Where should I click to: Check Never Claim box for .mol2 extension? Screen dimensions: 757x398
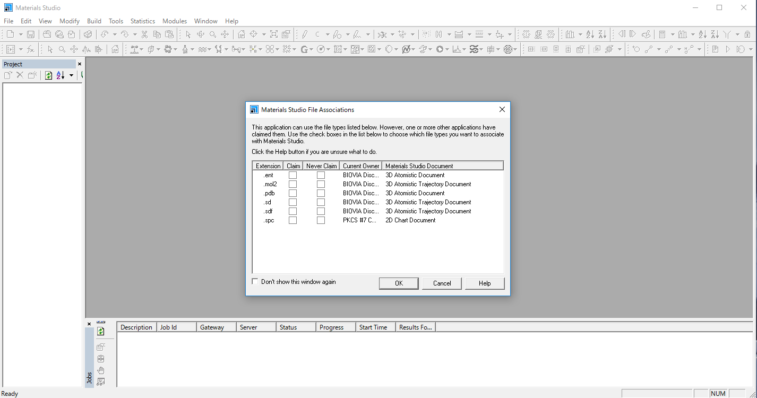pos(321,184)
